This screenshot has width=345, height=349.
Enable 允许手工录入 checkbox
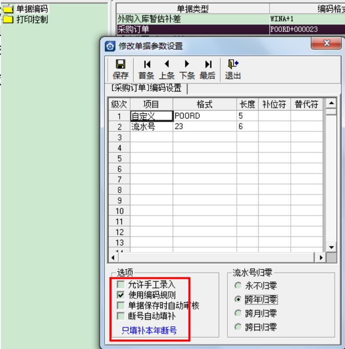click(121, 284)
